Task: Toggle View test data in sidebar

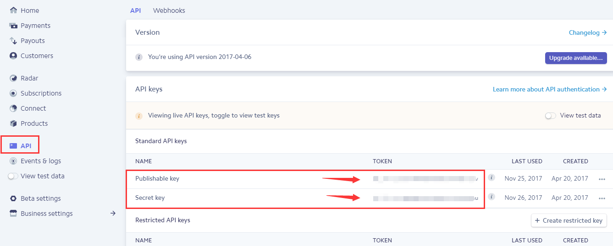Action: click(13, 176)
